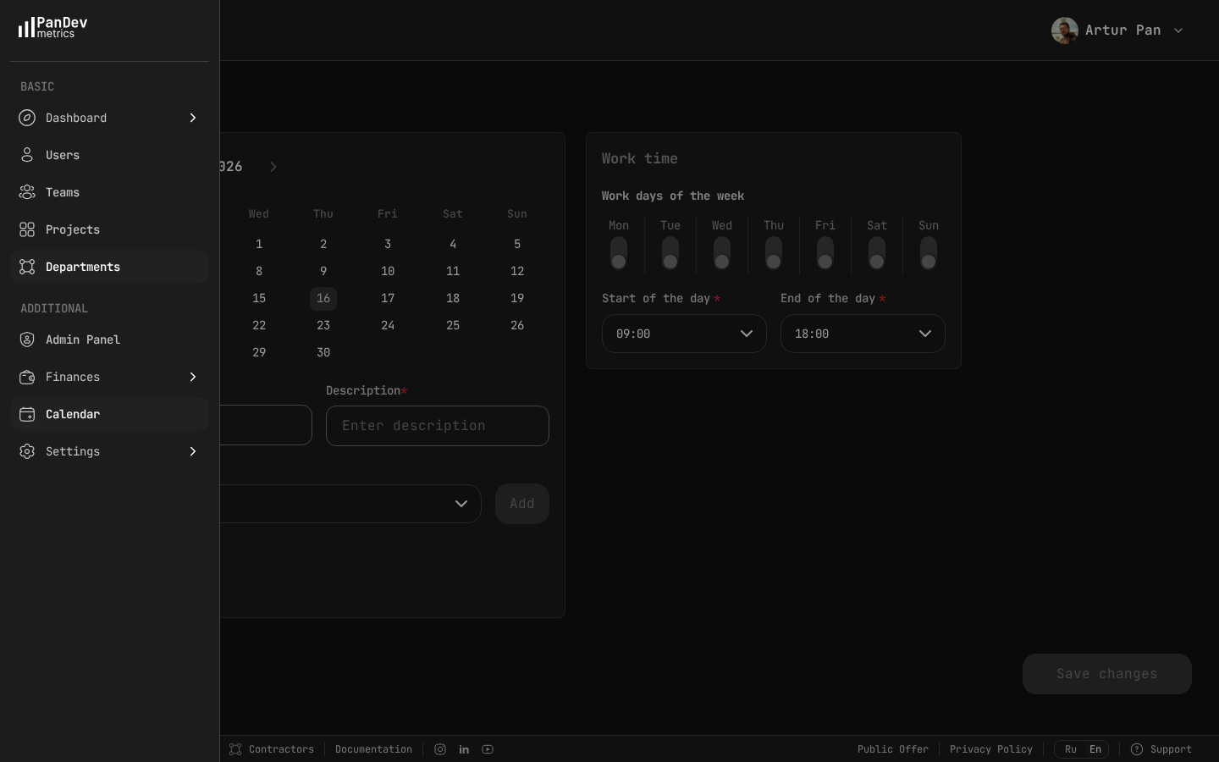Expand the Settings menu chevron
1219x762 pixels.
point(193,451)
